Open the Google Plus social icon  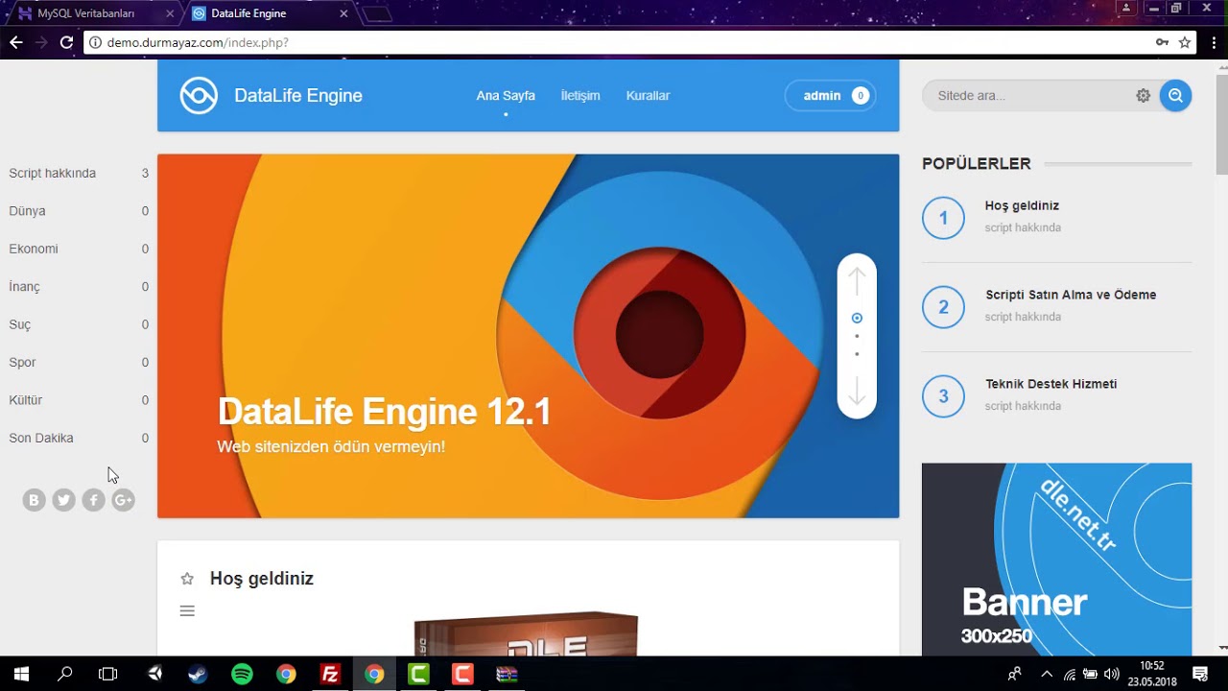123,500
